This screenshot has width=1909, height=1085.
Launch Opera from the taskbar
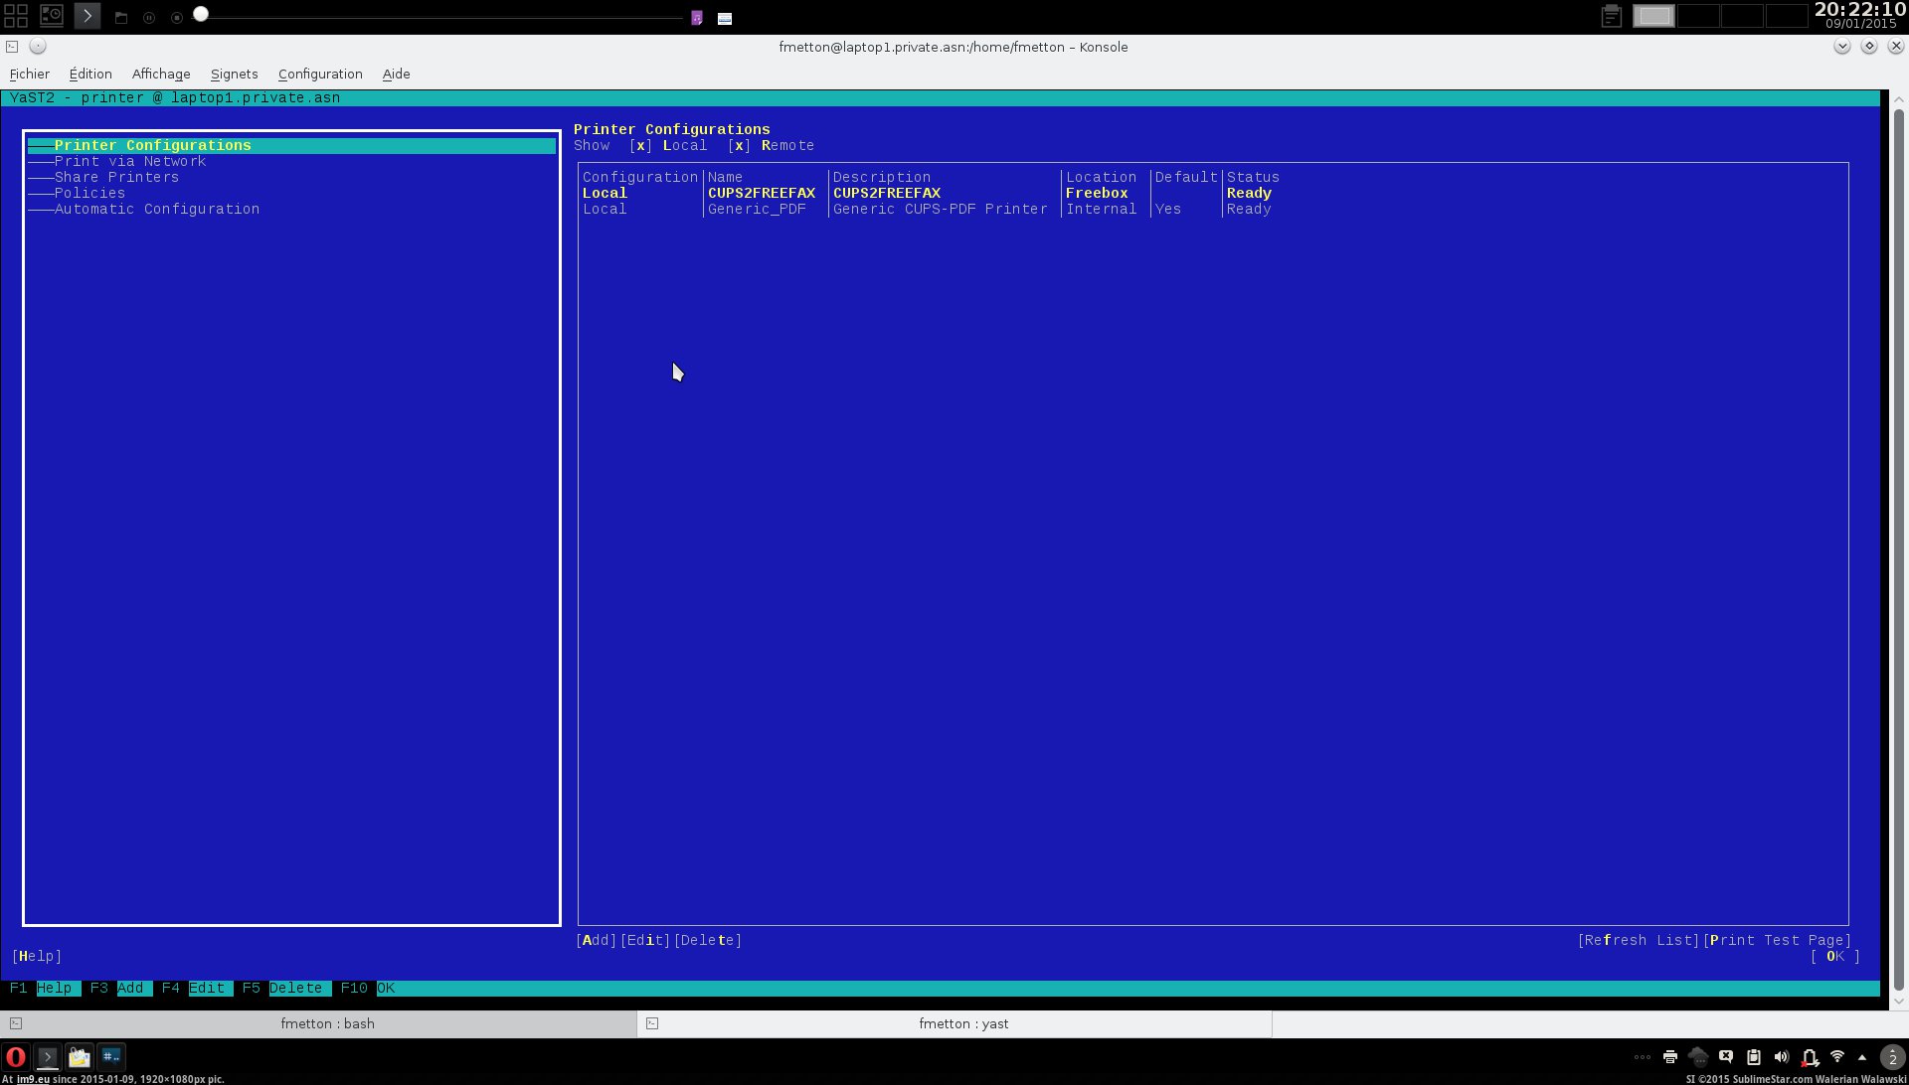click(x=15, y=1057)
